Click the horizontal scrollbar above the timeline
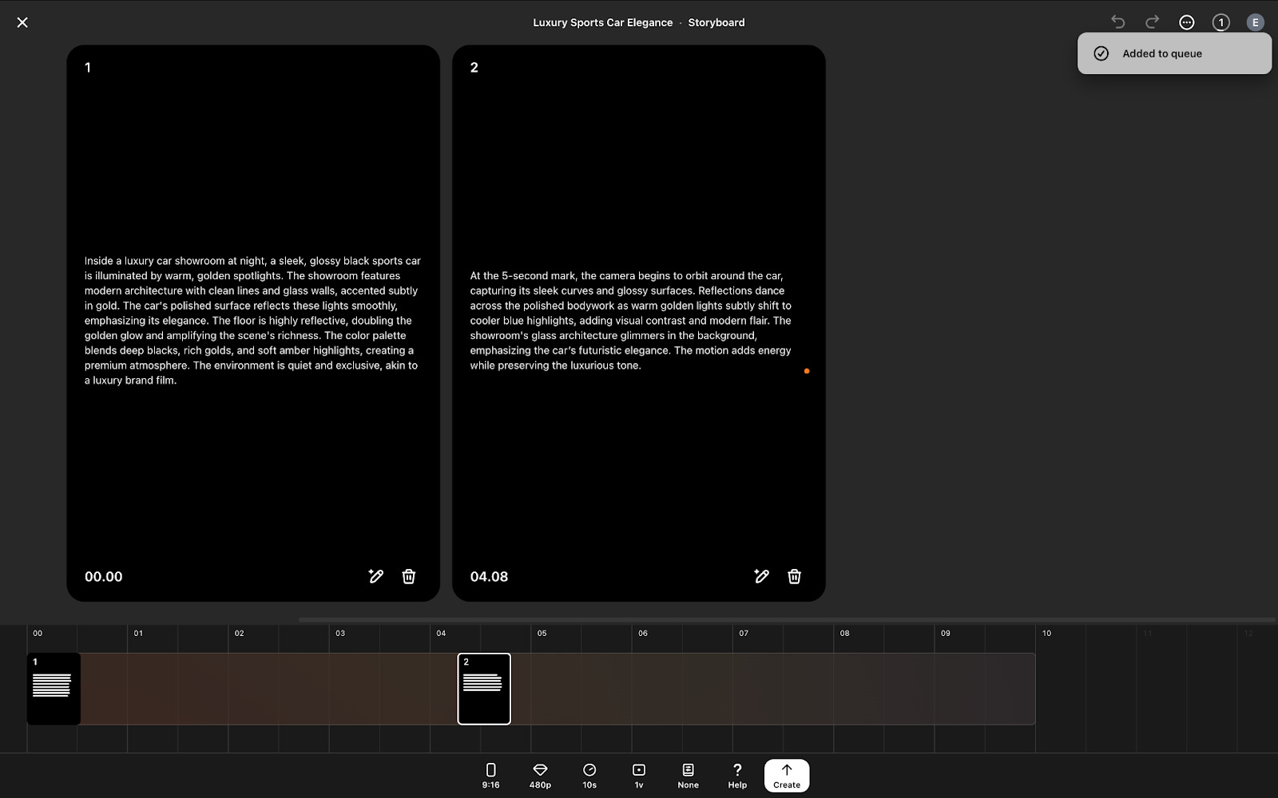 tap(787, 619)
